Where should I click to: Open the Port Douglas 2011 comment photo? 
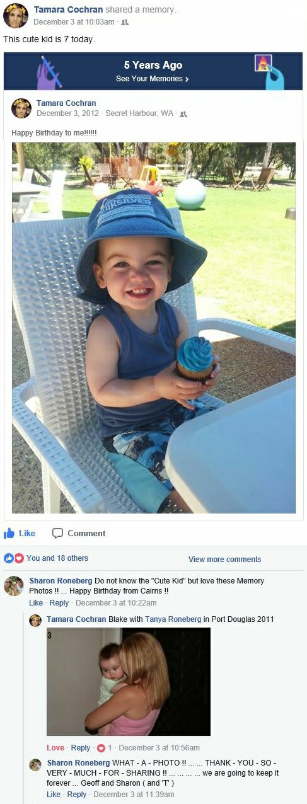coord(129,682)
